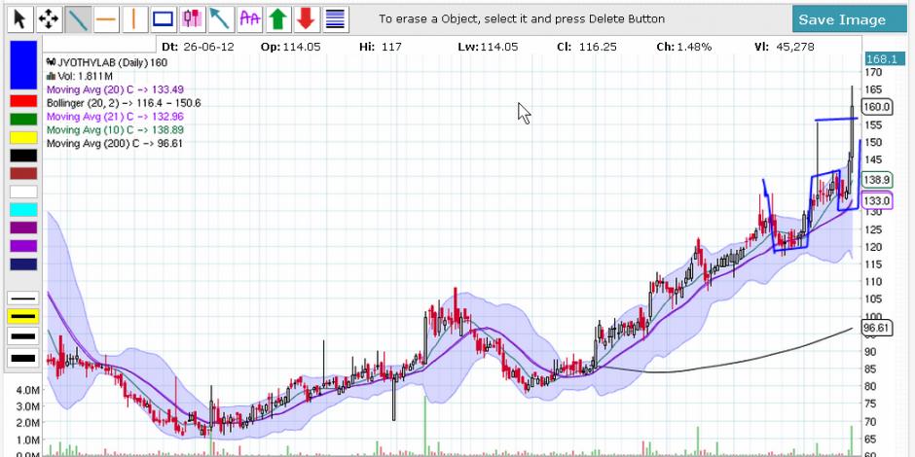Open the stacked horizontal lines tool
Screen dimensions: 915x457
pyautogui.click(x=335, y=19)
